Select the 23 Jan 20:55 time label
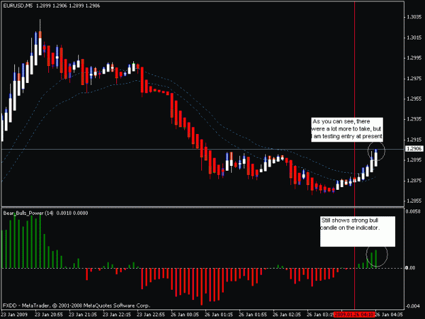Screen dimensions: 425x319 pyautogui.click(x=49, y=315)
